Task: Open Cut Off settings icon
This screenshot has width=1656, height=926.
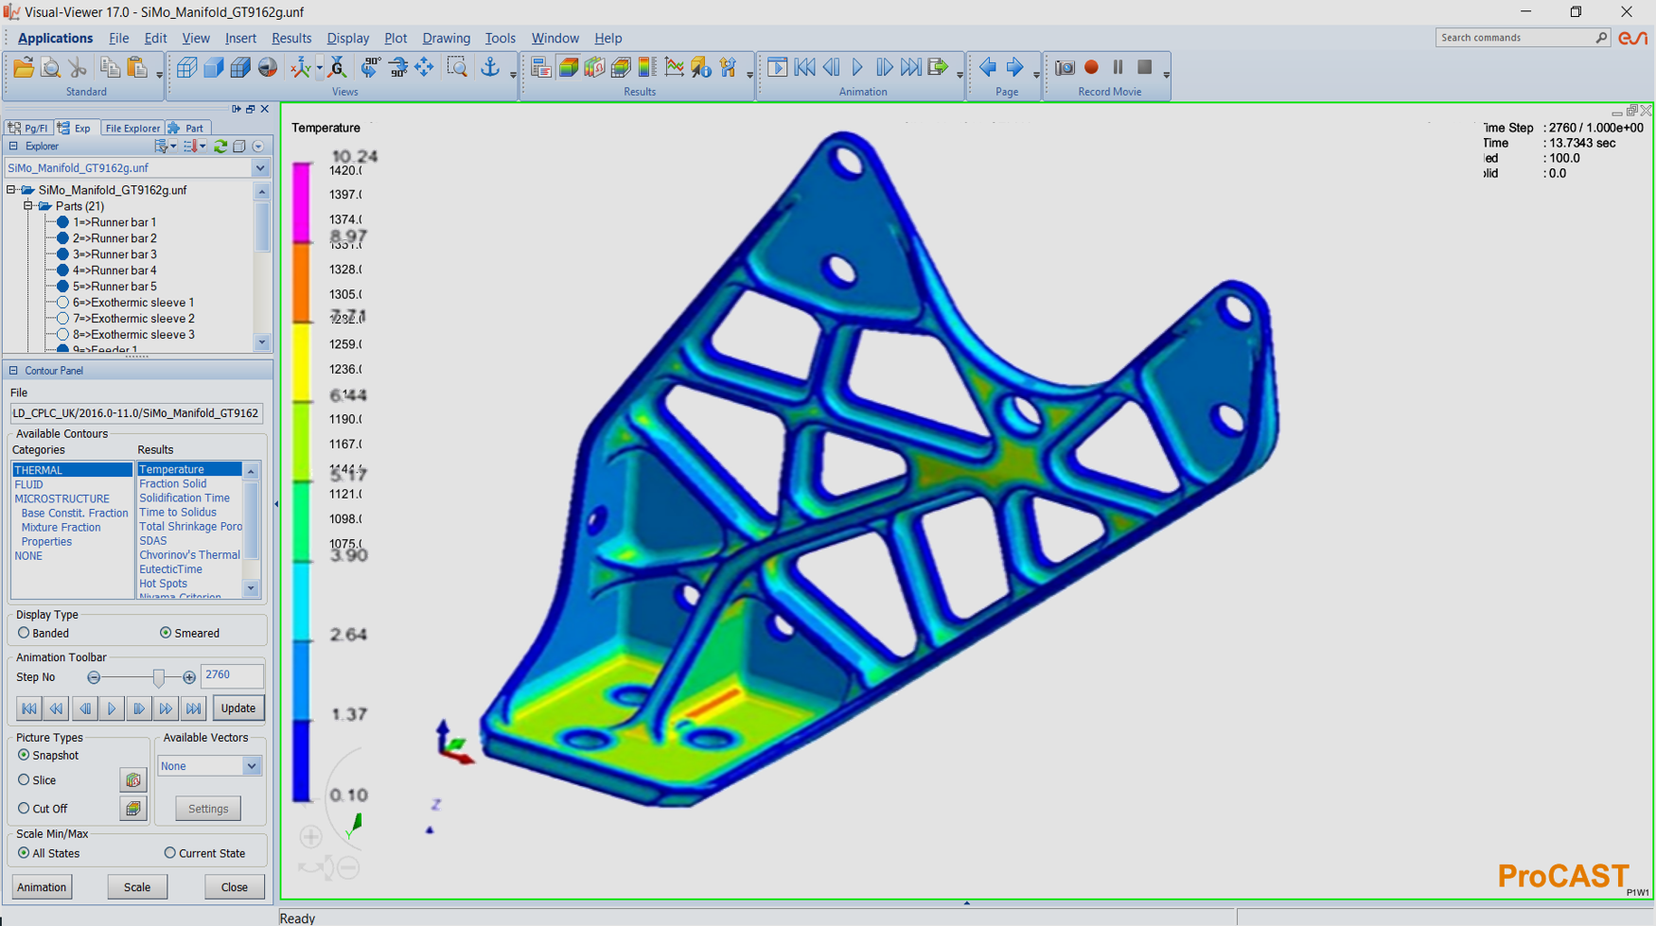Action: tap(133, 809)
